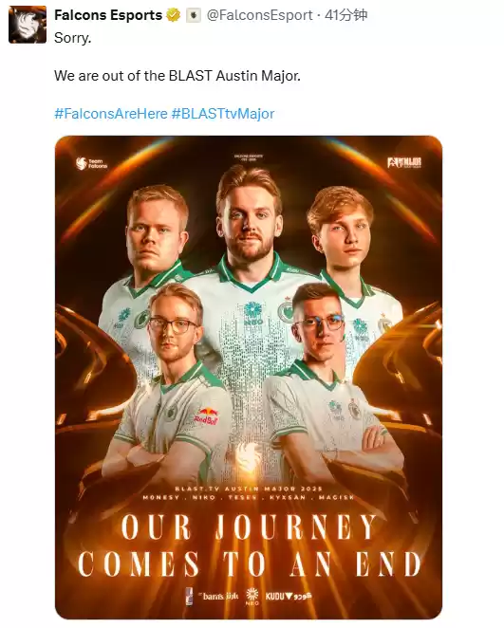Screen dimensions: 504x628
Task: Click the Red Bull logo on jersey
Action: [x=206, y=416]
